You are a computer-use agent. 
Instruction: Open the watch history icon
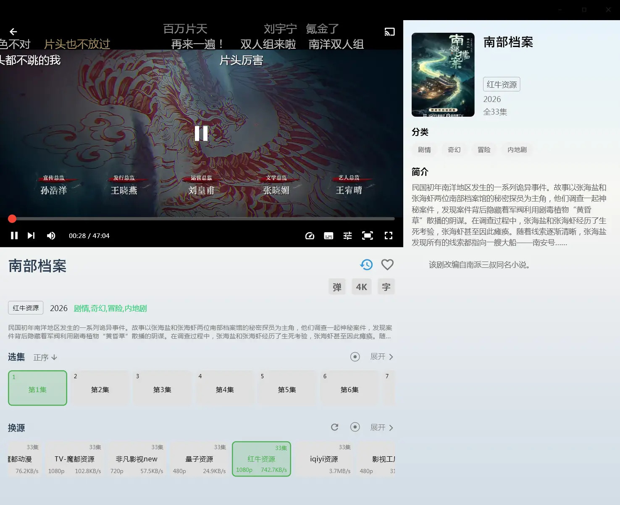(366, 264)
